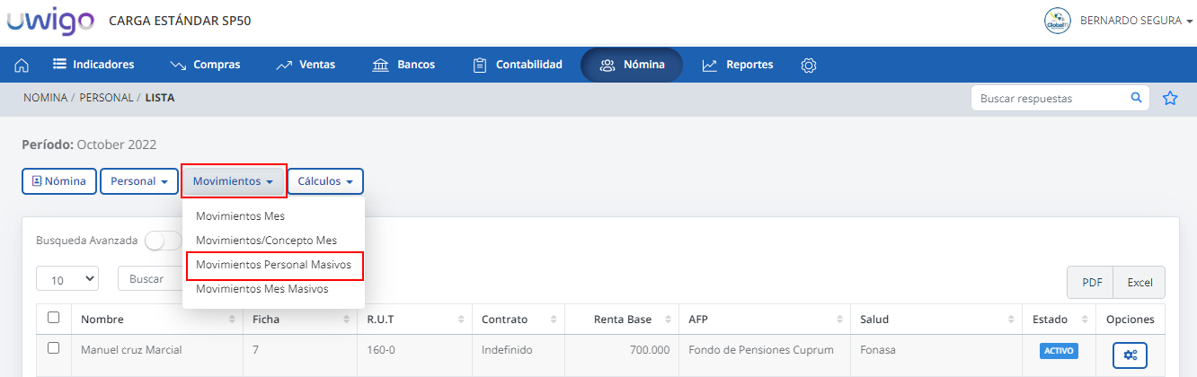This screenshot has width=1197, height=377.
Task: Toggle the Busqueda Avanzada switch
Action: click(x=163, y=241)
